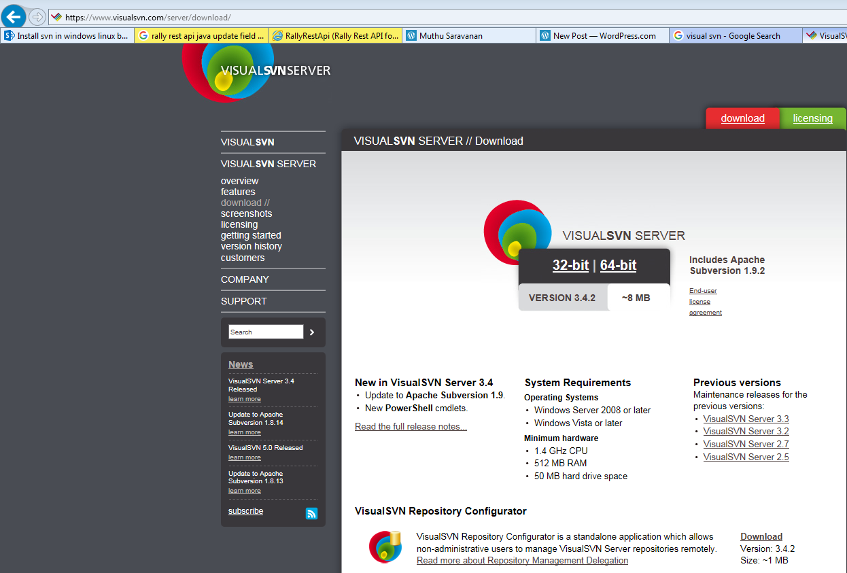Switch to rally rest api java update tab
847x573 pixels.
[201, 35]
